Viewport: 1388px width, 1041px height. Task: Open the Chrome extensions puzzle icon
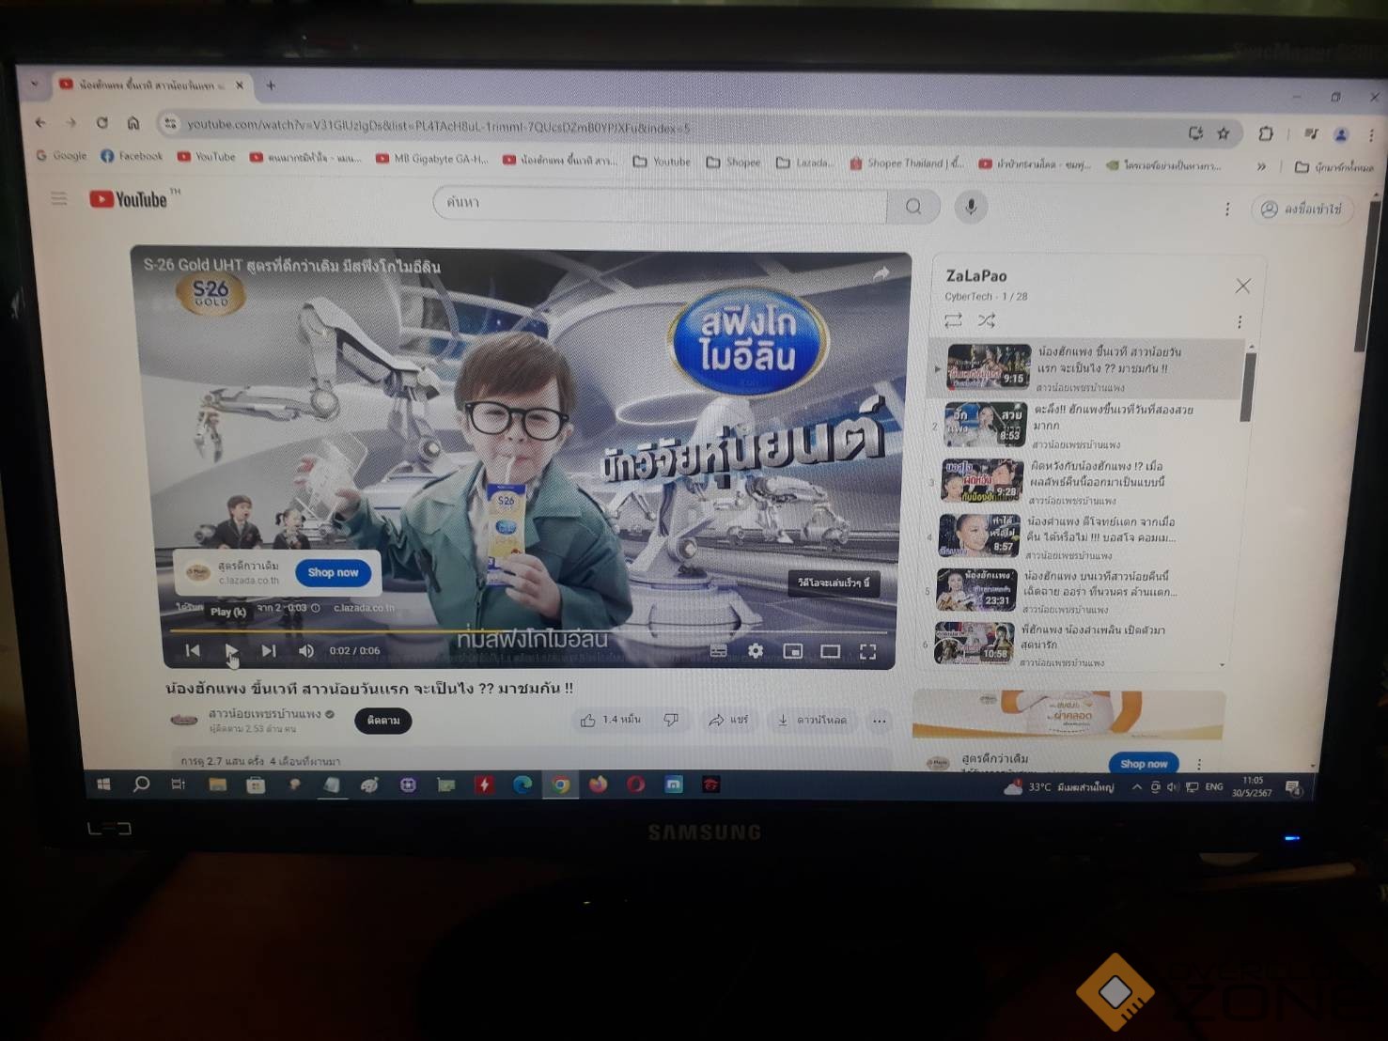click(x=1266, y=133)
